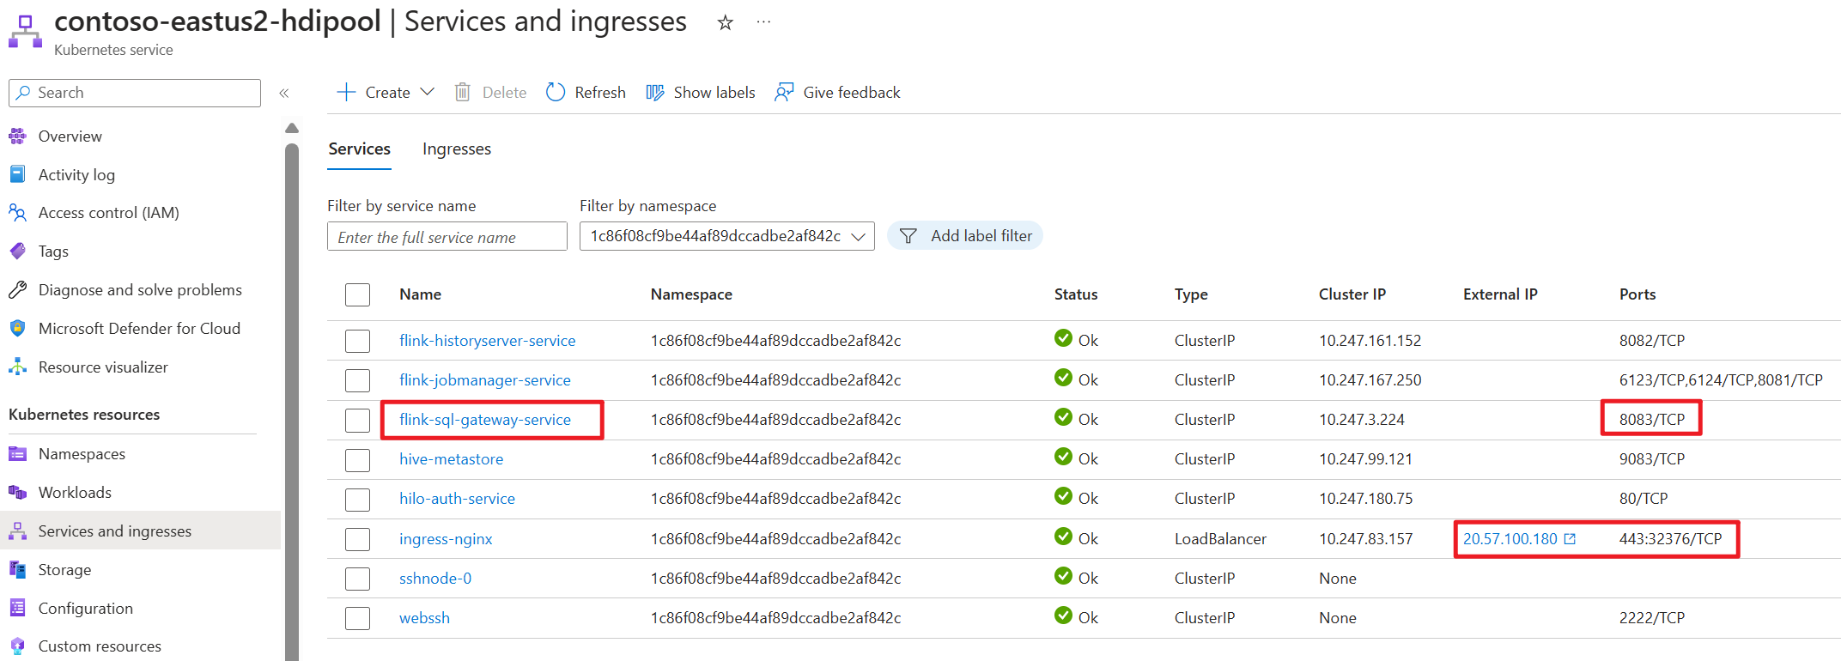Open Configuration from the sidebar
Viewport: 1841px width, 661px height.
(86, 608)
